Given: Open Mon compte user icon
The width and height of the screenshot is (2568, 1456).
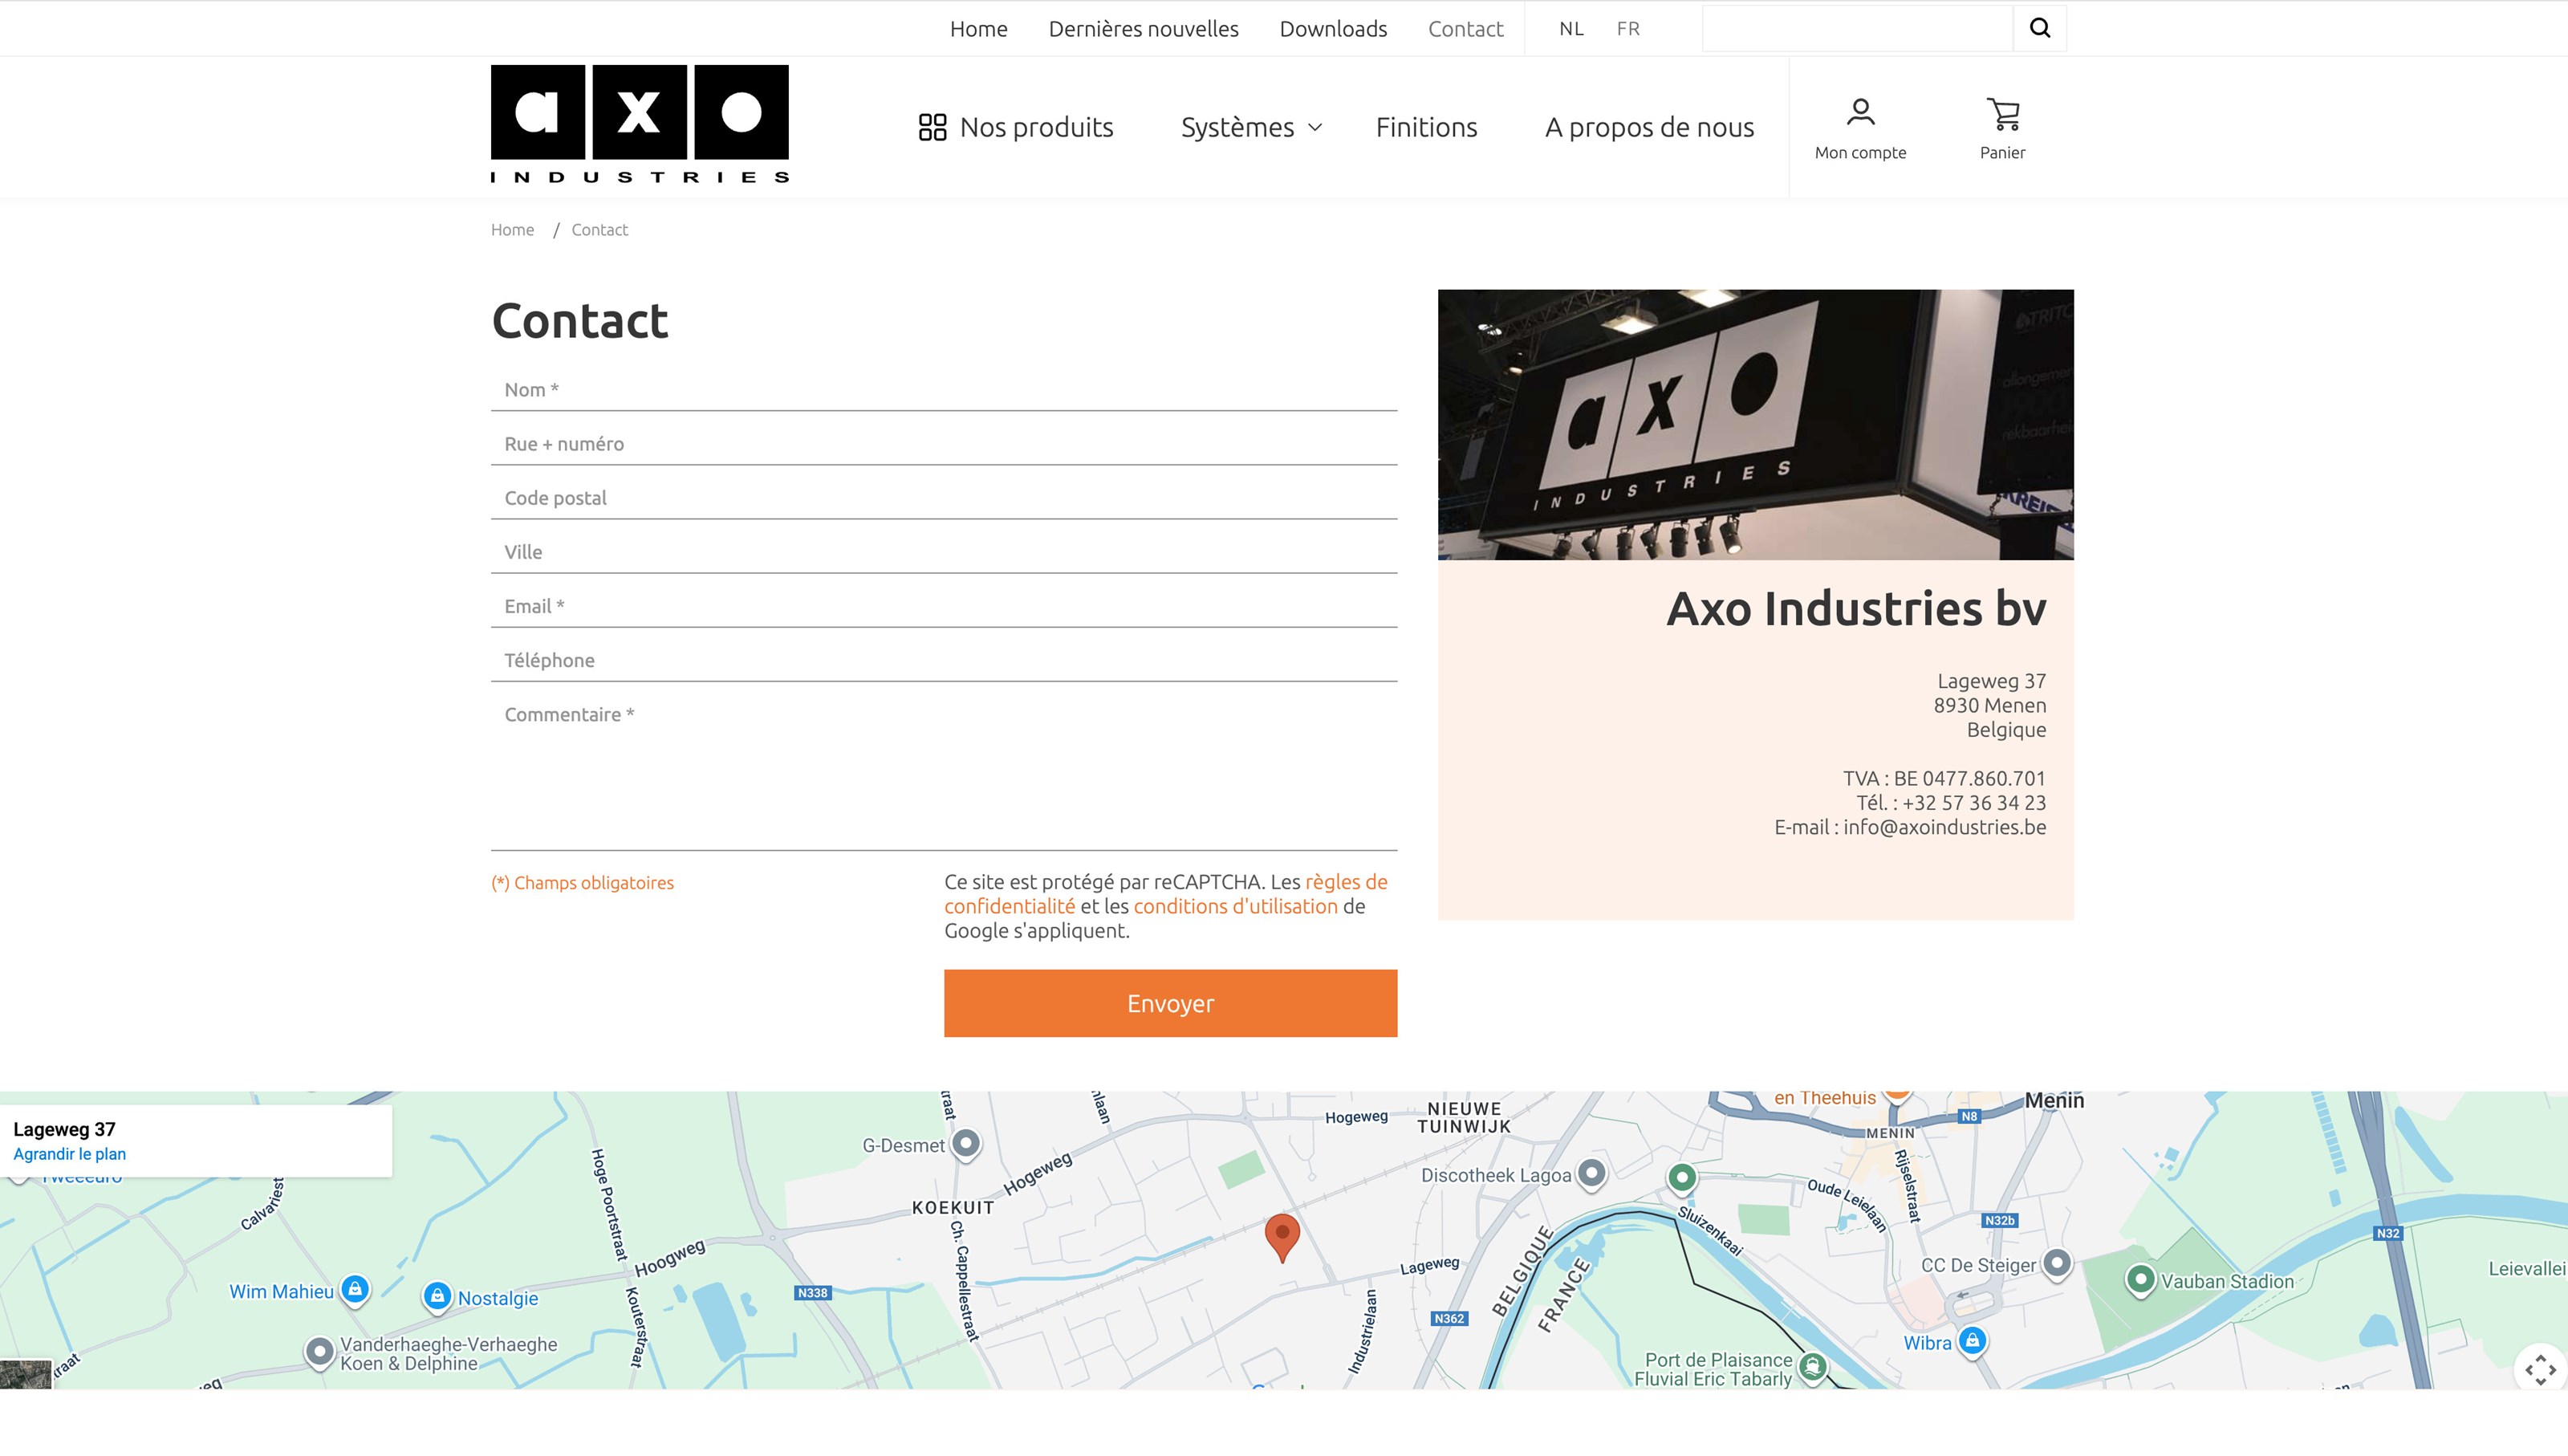Looking at the screenshot, I should [x=1859, y=112].
